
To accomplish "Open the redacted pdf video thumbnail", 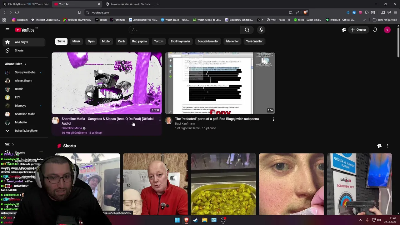I will coord(220,83).
